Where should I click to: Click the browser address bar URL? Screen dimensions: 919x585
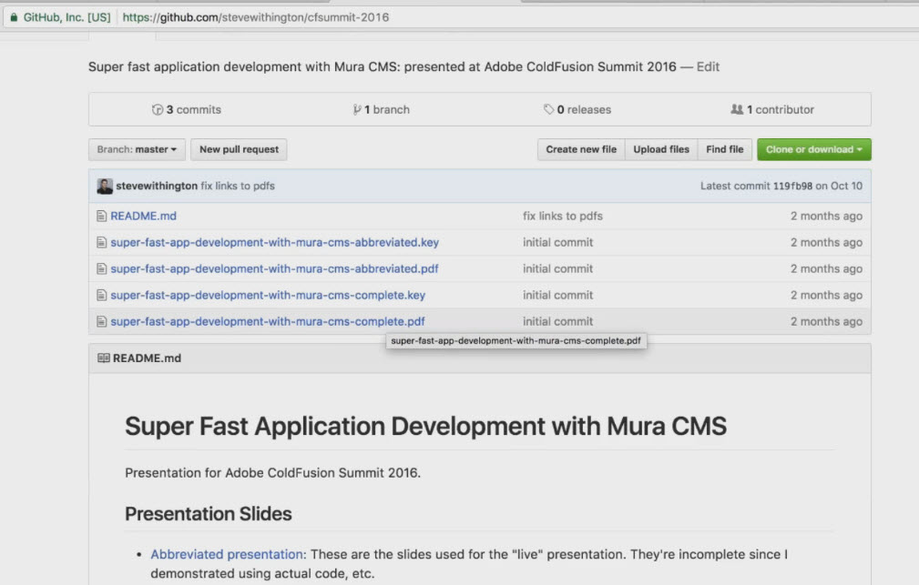tap(256, 17)
